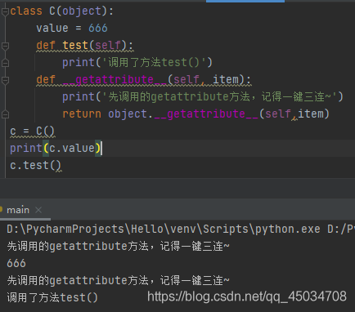Click the print '调用了方法test()' code line
The height and width of the screenshot is (312, 355).
[137, 62]
